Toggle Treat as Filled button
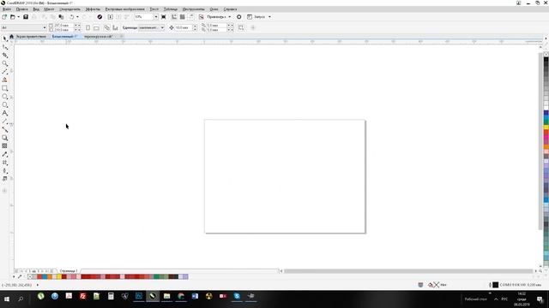Image resolution: width=549 pixels, height=308 pixels. [241, 27]
